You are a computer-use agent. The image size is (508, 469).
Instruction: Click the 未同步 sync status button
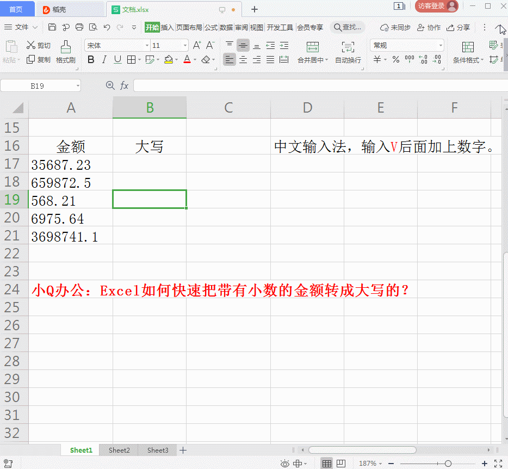(x=395, y=28)
